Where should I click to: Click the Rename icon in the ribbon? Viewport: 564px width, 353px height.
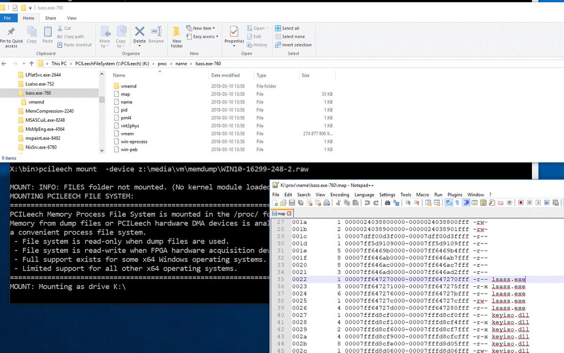[x=156, y=31]
